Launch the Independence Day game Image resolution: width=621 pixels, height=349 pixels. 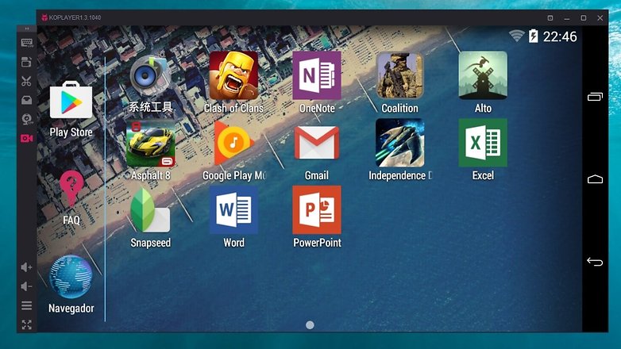click(x=399, y=143)
